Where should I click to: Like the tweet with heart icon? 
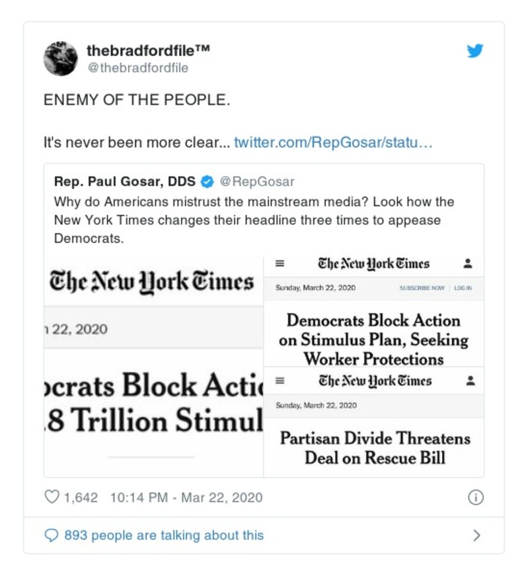[52, 497]
